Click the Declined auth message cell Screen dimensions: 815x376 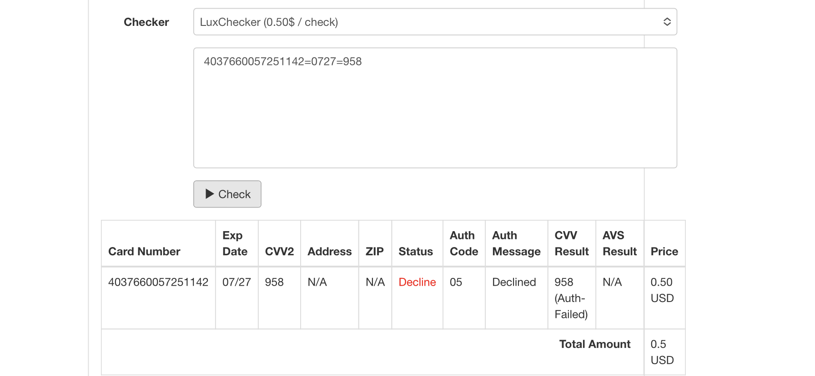tap(514, 282)
